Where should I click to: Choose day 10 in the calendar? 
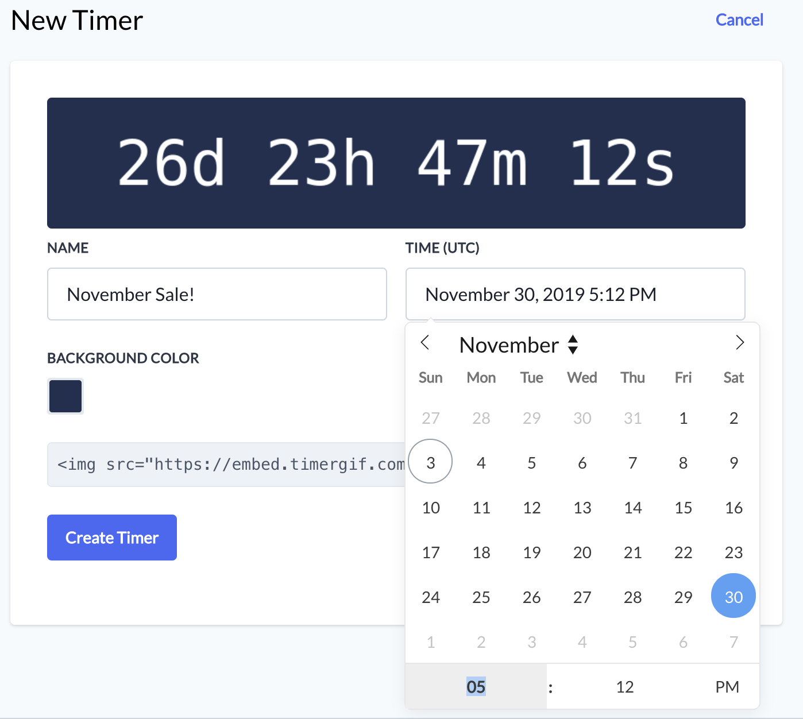[431, 507]
